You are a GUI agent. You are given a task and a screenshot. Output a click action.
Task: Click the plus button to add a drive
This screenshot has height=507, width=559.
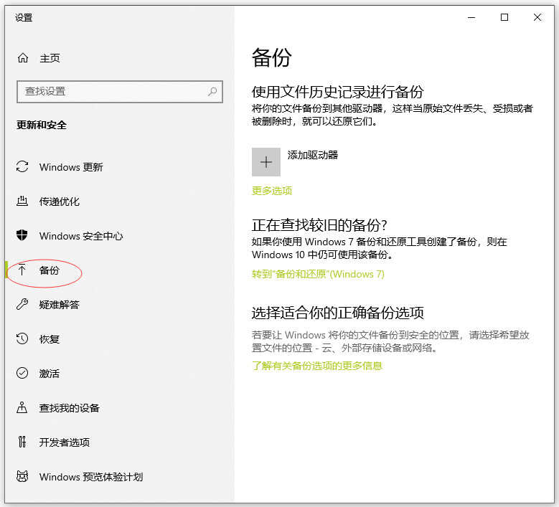[x=266, y=162]
